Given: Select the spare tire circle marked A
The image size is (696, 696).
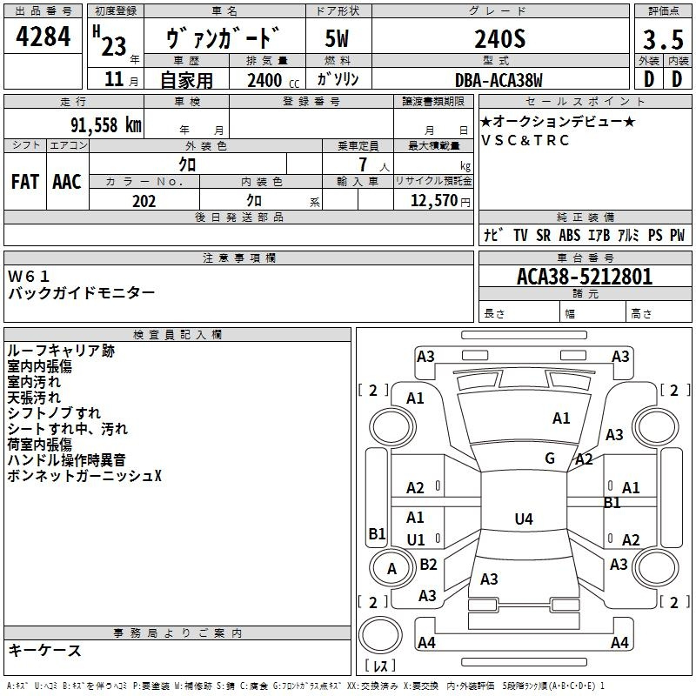Looking at the screenshot, I should coord(391,569).
